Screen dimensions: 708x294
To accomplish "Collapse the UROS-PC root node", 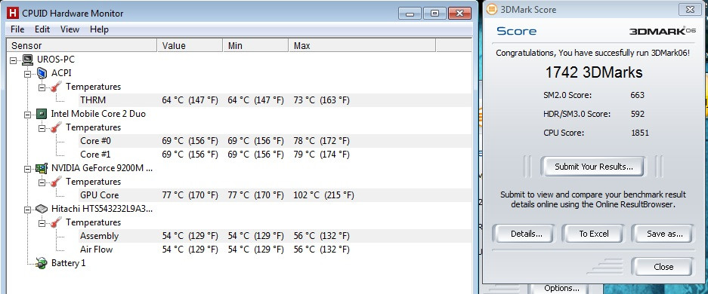I will tap(13, 60).
